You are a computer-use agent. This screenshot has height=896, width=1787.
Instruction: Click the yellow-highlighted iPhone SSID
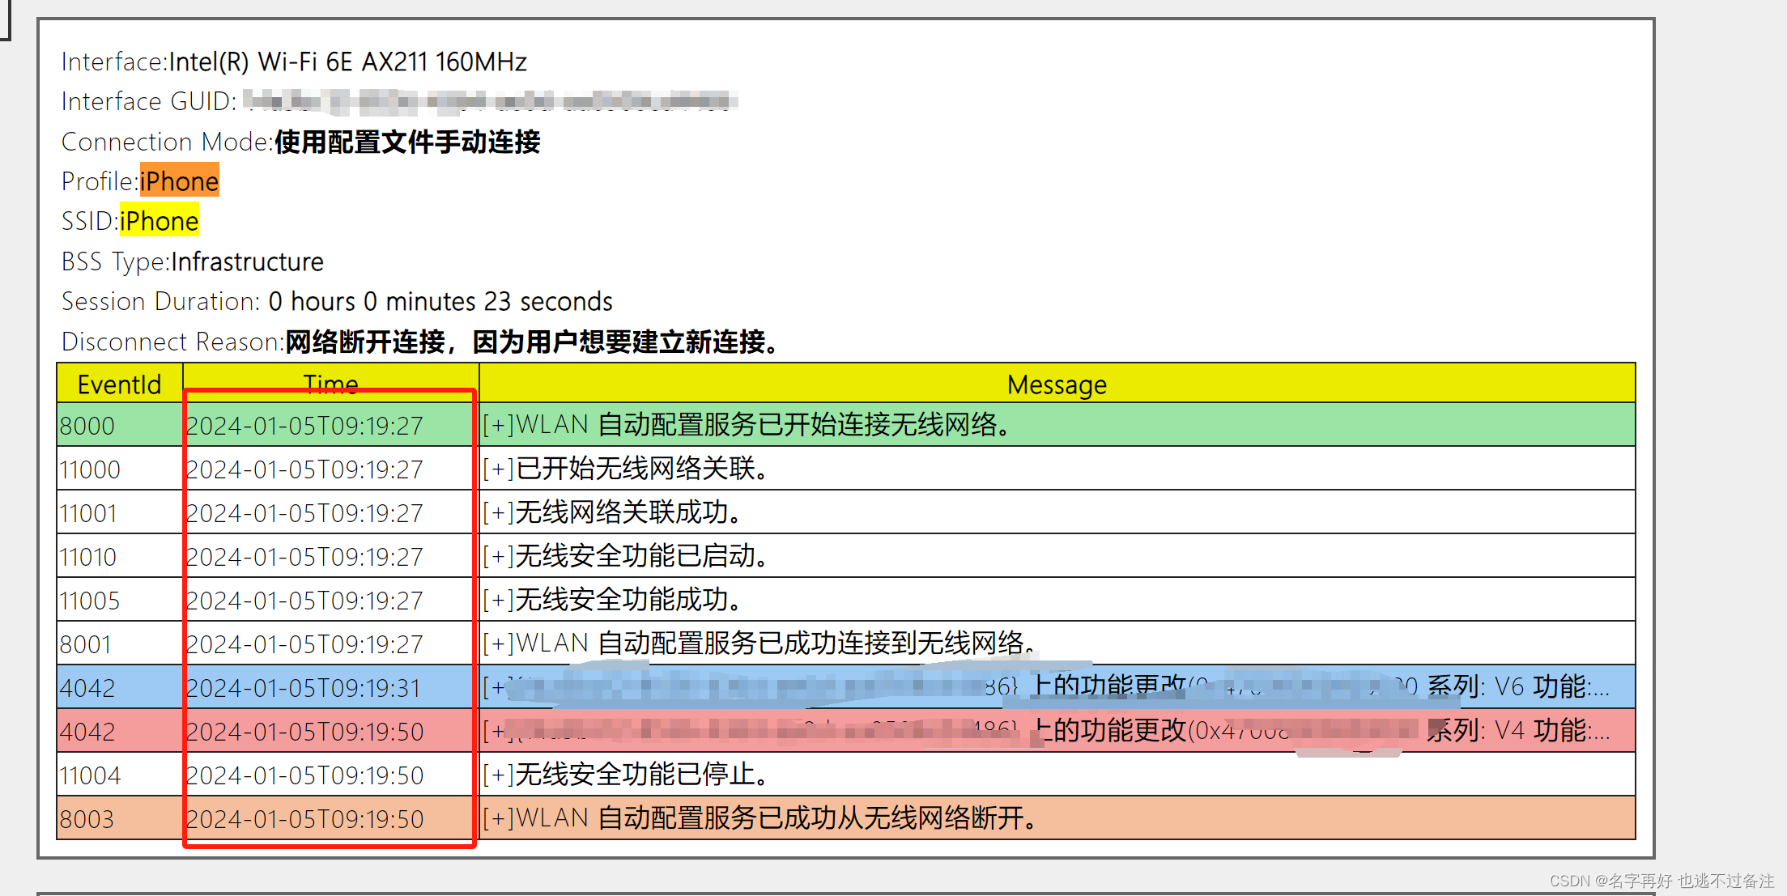coord(159,221)
